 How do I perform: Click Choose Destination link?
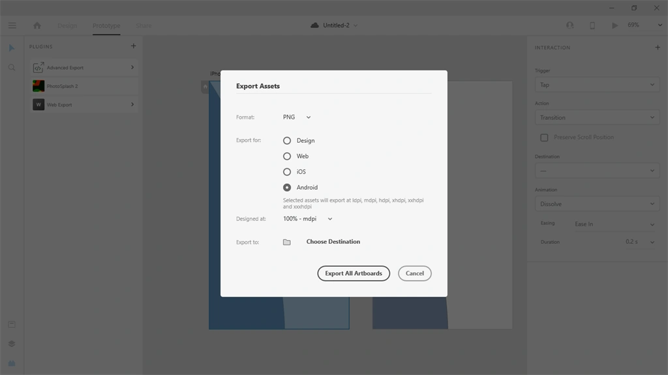coord(333,241)
